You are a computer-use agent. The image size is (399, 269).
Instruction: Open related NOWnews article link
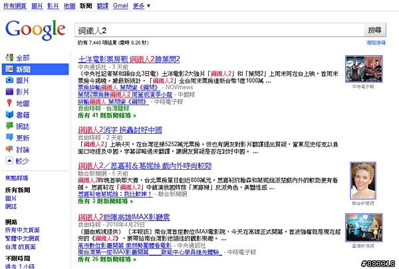click(118, 87)
